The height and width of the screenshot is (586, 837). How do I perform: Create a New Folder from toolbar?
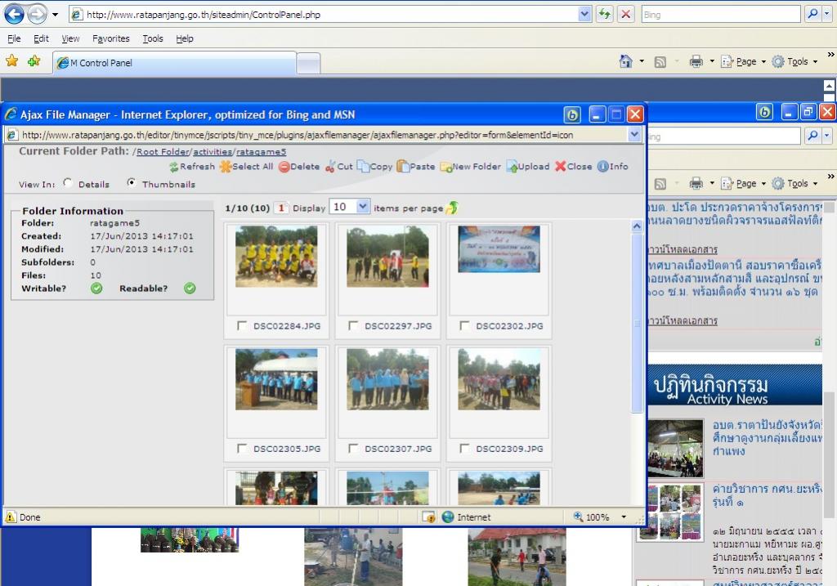tap(471, 167)
